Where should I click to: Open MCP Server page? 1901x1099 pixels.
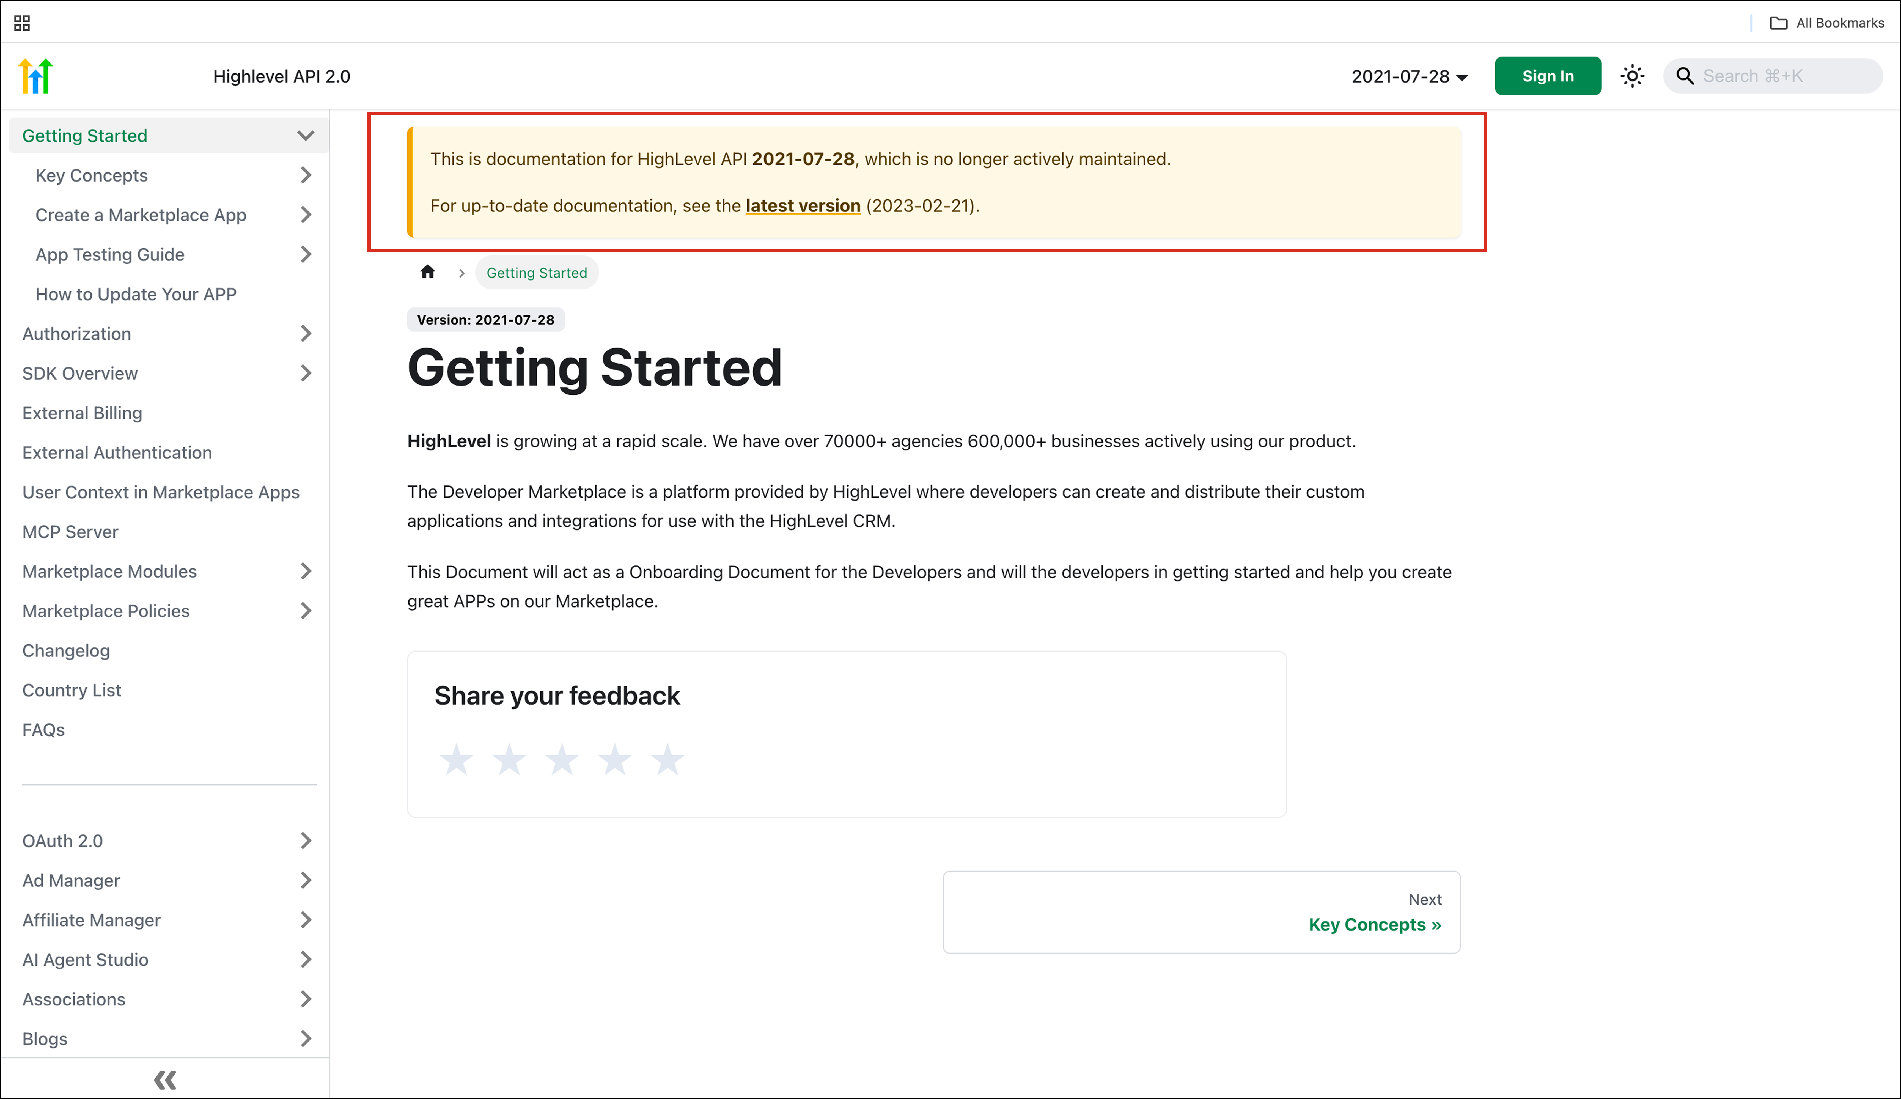(x=70, y=532)
